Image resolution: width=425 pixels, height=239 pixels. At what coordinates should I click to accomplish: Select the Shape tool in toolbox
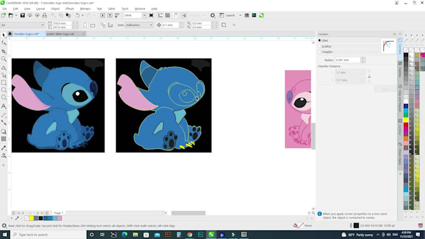coord(4,43)
